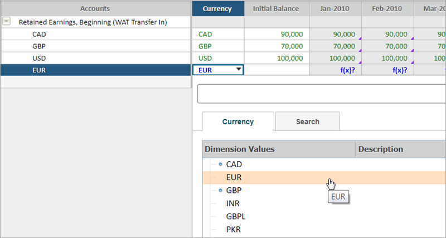Click the Jan-2010 column header
The width and height of the screenshot is (446, 238).
(x=336, y=8)
